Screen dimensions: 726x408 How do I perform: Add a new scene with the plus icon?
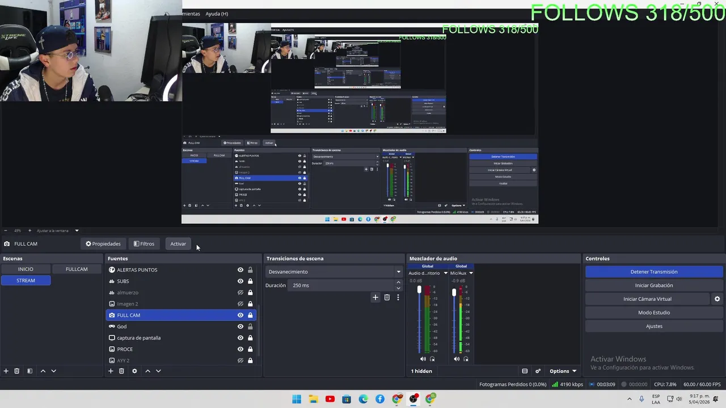pos(6,371)
